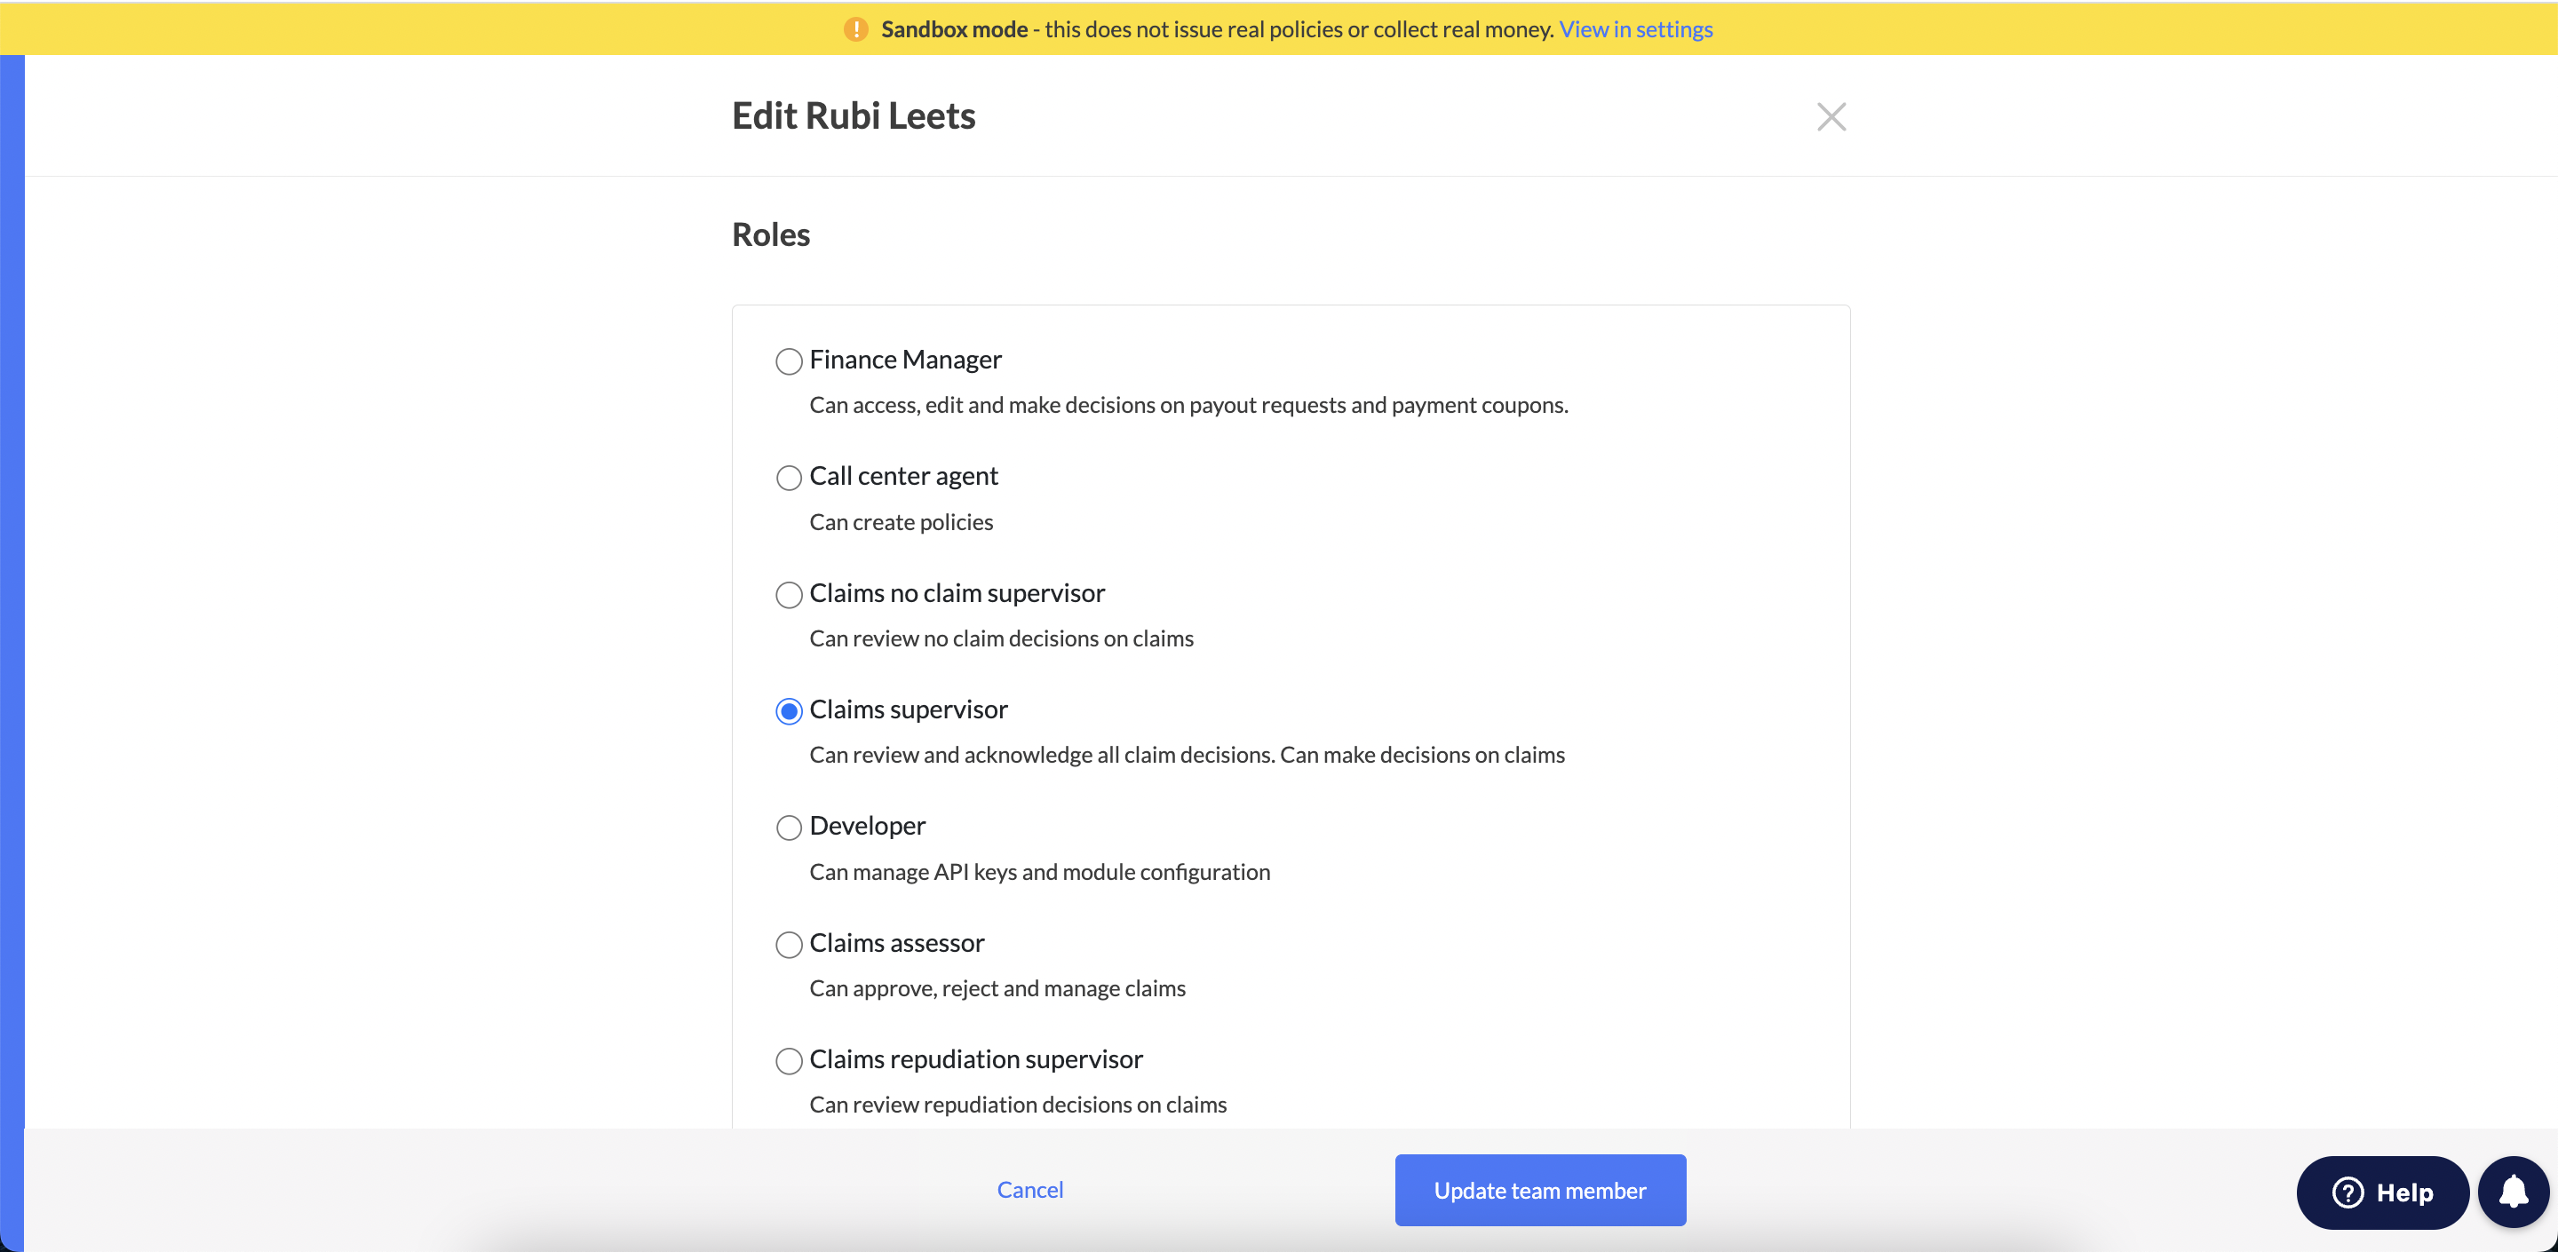
Task: Close the Edit Rubi Leets dialog
Action: pos(1830,117)
